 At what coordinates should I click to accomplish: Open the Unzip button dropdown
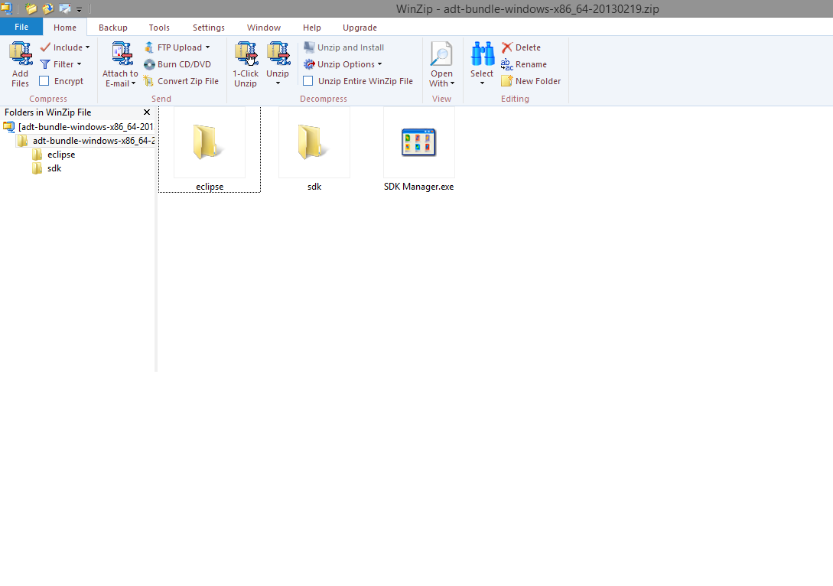278,83
